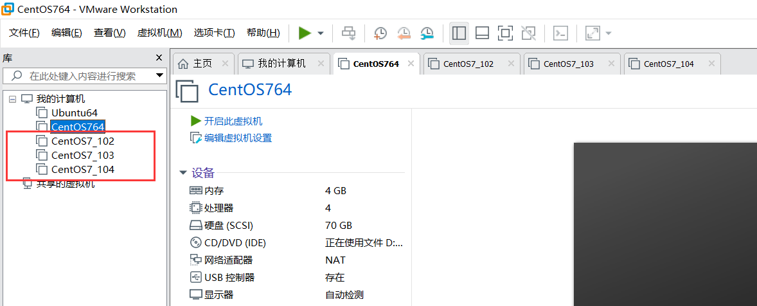
Task: Click the unity mode toolbar icon
Action: click(529, 33)
